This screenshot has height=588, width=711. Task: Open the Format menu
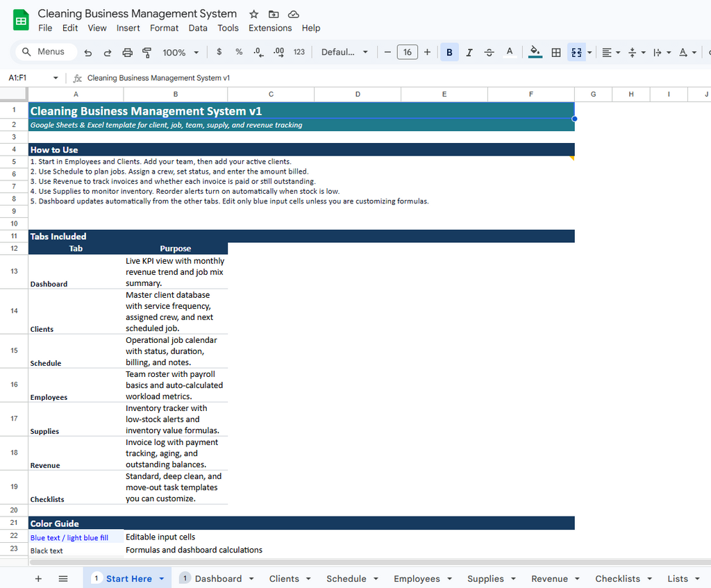(164, 28)
